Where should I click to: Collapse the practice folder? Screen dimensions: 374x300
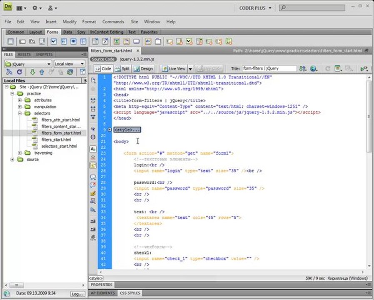coord(12,94)
